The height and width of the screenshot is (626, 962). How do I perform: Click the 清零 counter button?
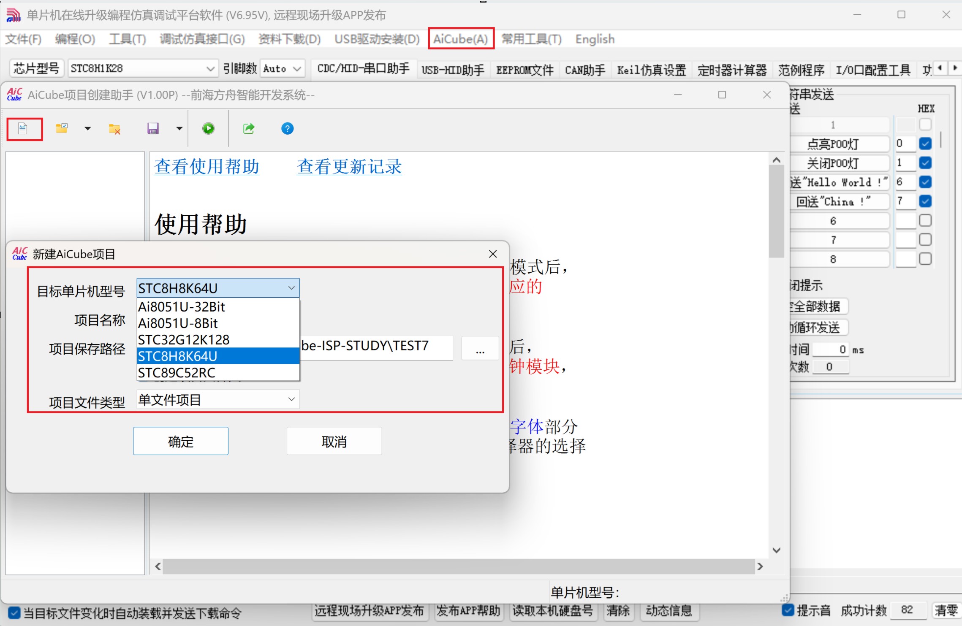[x=946, y=610]
